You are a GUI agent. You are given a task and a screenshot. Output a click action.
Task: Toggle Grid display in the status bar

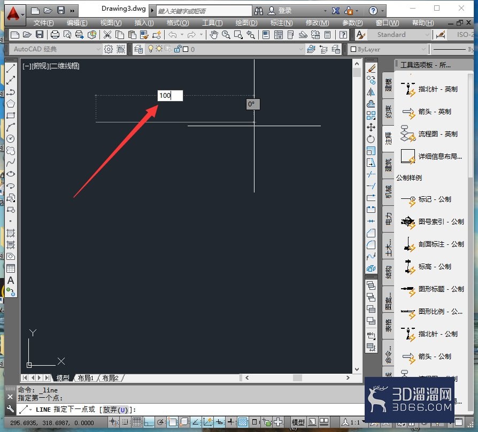pos(137,422)
